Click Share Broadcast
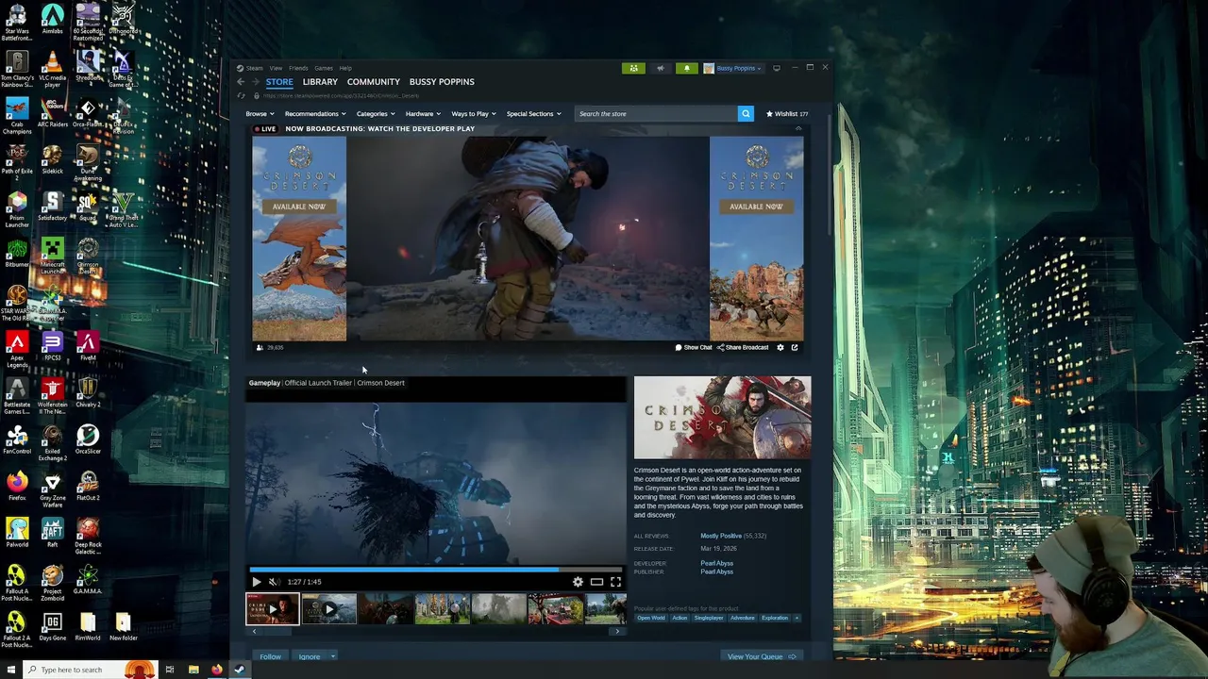The height and width of the screenshot is (679, 1208). click(x=743, y=347)
